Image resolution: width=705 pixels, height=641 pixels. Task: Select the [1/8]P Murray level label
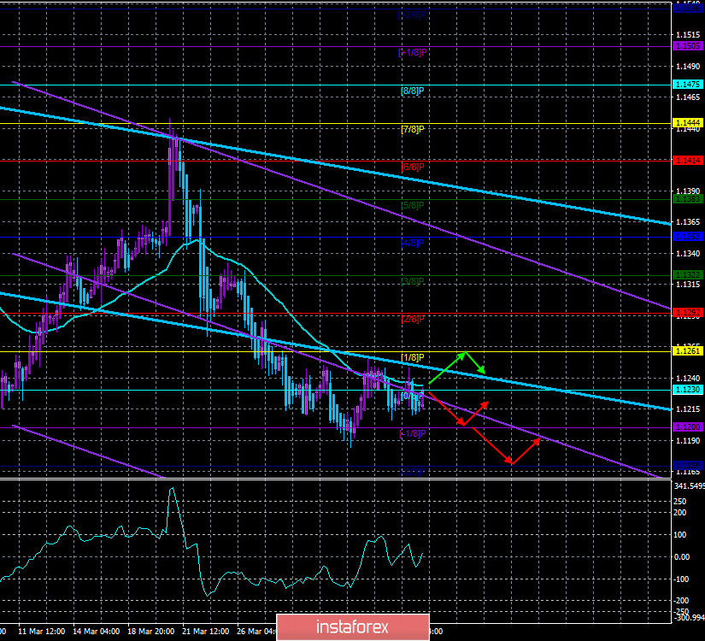(x=412, y=357)
